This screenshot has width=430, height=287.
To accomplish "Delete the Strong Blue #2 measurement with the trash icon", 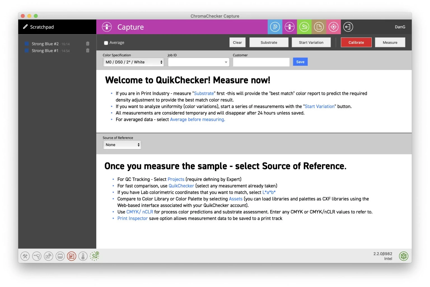I will 88,44.
